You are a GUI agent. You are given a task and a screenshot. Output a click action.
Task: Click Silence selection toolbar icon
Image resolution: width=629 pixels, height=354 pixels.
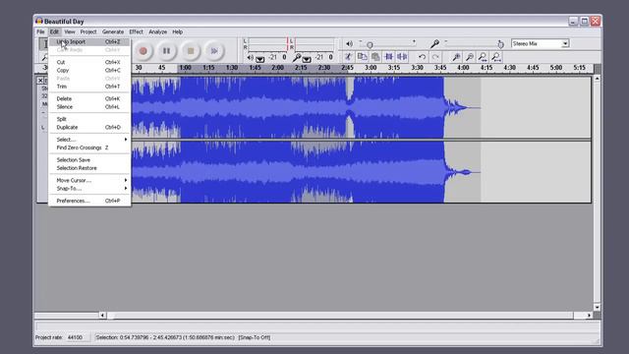402,57
